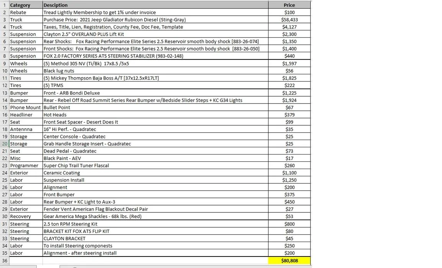Image resolution: width=442 pixels, height=268 pixels.
Task: Click the horizontal scrollbar at the sheet bottom
Action: 186,266
